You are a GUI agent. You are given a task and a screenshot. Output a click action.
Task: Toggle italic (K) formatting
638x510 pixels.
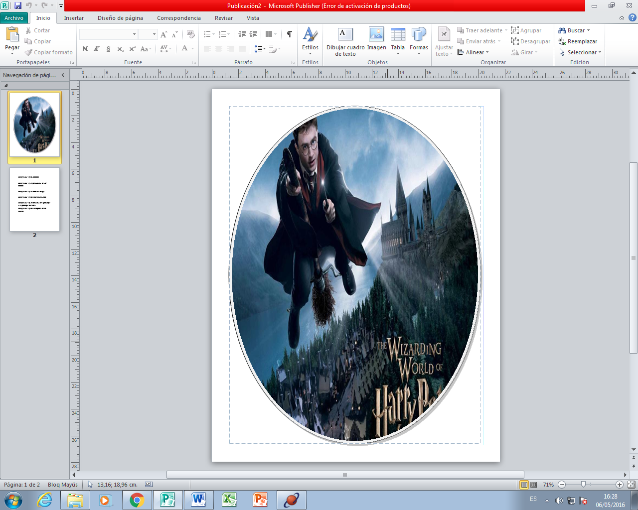pos(97,49)
